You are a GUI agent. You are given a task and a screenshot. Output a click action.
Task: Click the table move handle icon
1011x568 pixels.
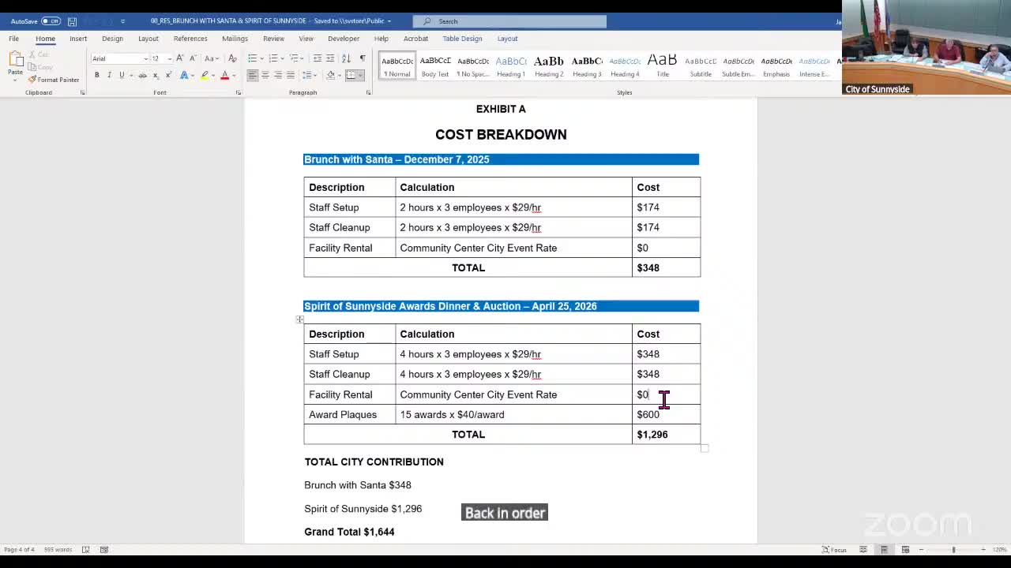[299, 319]
